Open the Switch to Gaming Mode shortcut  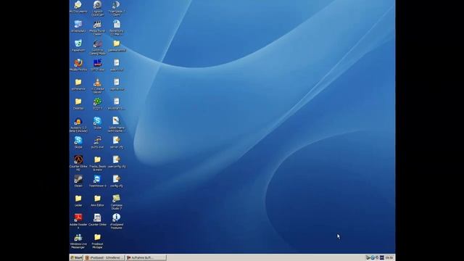(x=97, y=43)
